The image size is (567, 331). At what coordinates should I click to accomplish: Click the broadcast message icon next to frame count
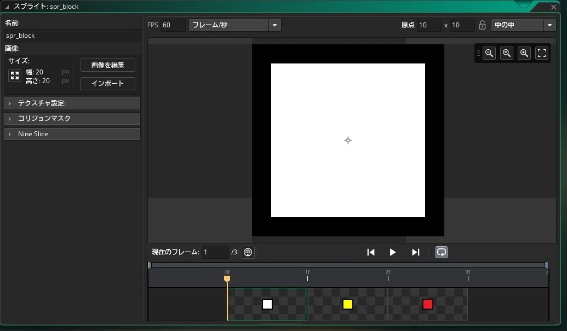(x=248, y=252)
